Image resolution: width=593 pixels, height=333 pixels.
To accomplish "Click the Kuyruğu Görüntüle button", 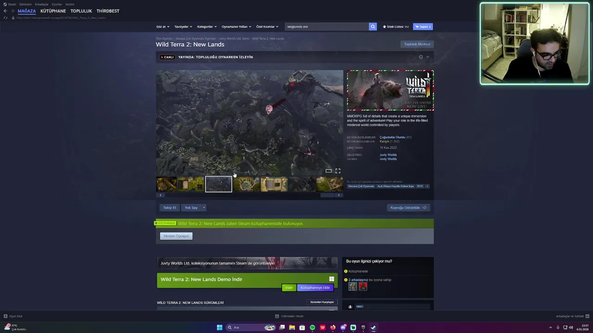I will coord(408,208).
